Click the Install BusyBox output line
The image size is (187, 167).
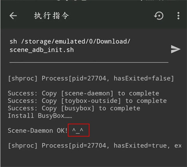click(40, 116)
